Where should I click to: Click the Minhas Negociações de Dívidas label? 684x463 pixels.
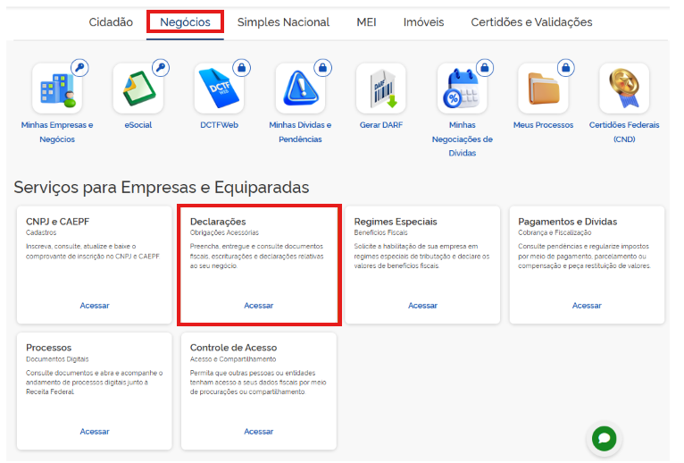click(x=462, y=139)
